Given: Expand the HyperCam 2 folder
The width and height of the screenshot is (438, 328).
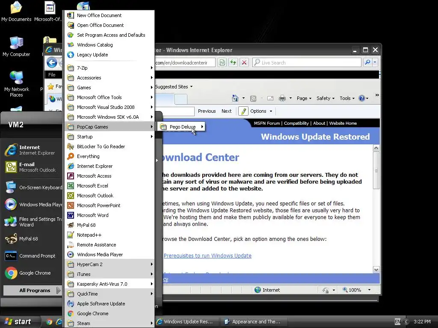Looking at the screenshot, I should tap(109, 264).
